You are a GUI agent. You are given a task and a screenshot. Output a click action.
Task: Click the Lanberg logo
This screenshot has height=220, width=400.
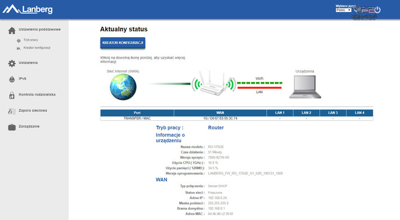[27, 10]
